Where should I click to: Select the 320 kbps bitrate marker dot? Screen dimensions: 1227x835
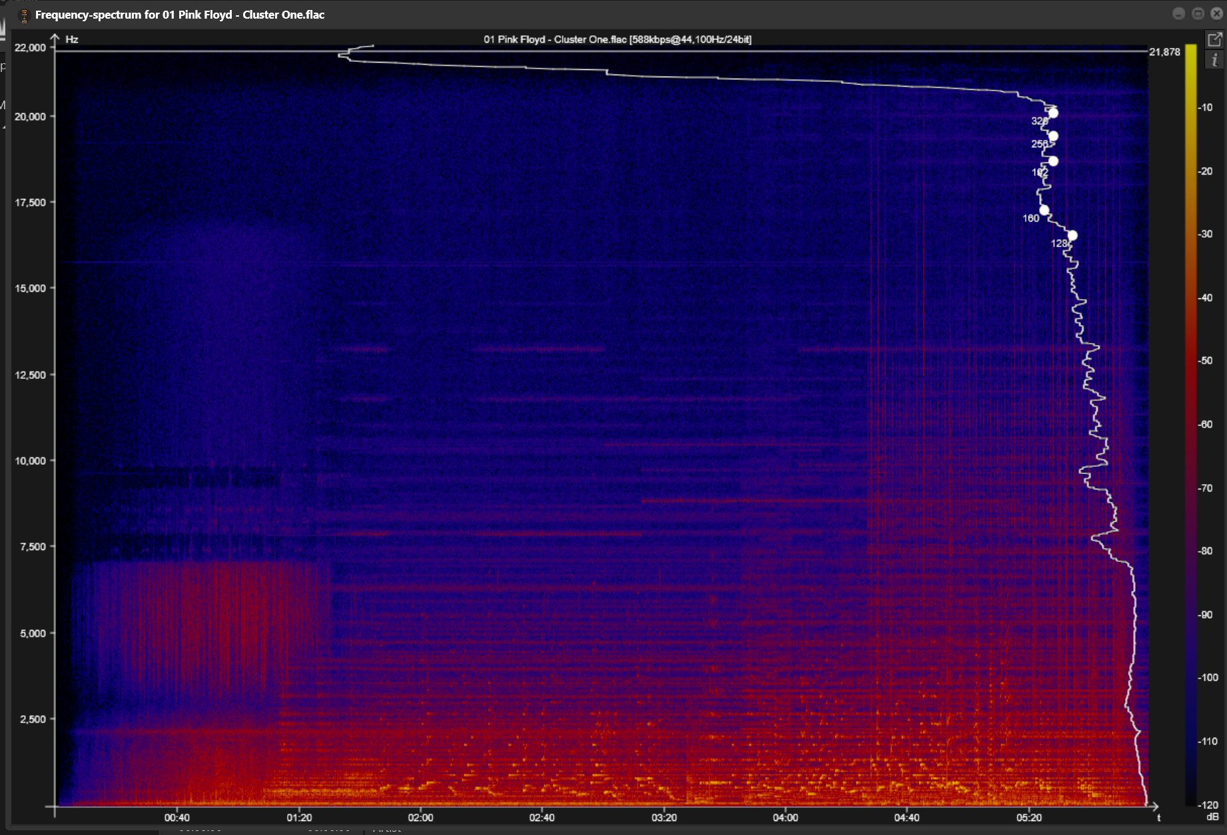point(1053,113)
